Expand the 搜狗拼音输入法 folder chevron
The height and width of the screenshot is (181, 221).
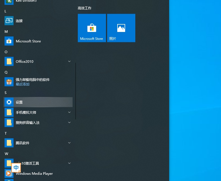pos(69,122)
